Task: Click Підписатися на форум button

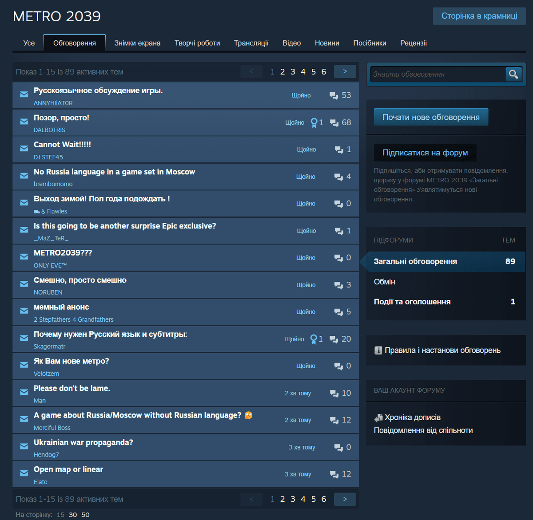Action: pos(425,153)
